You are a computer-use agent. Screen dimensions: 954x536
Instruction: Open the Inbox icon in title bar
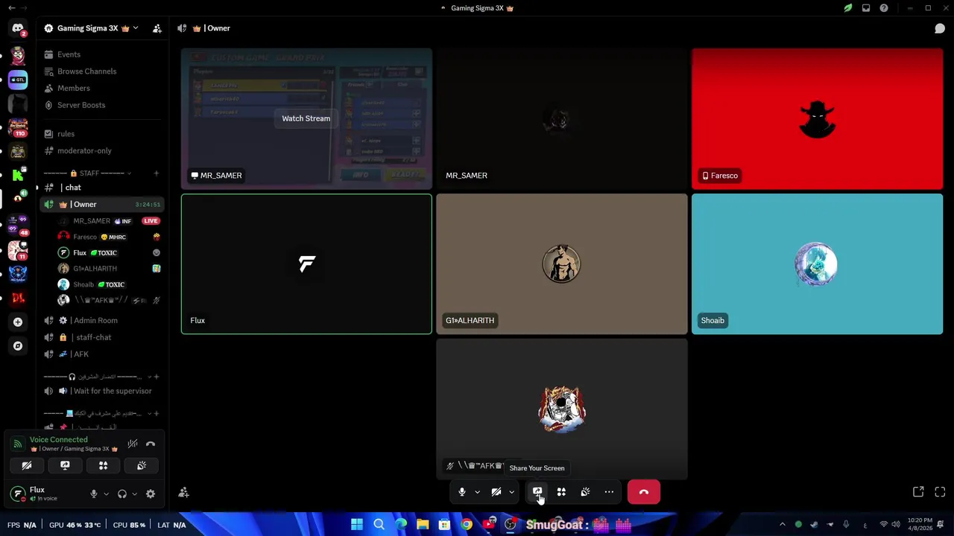click(866, 8)
